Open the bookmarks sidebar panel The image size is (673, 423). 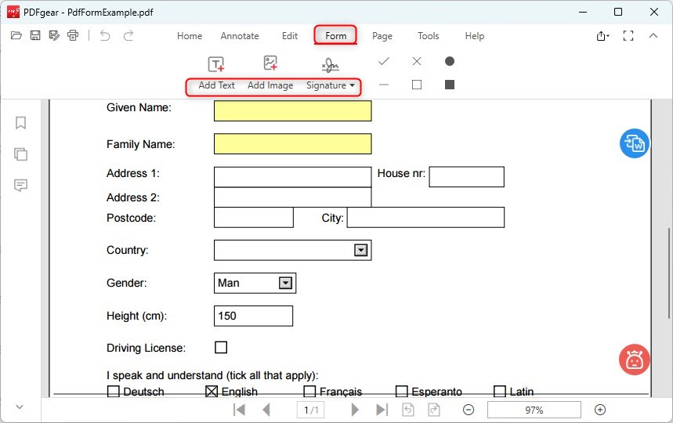point(20,123)
